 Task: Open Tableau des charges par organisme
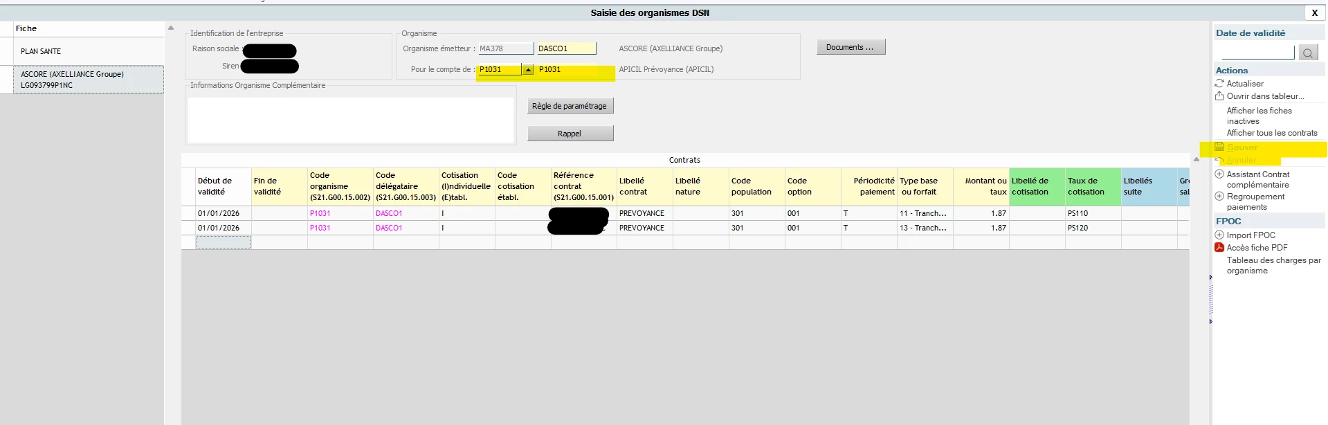(x=1273, y=265)
